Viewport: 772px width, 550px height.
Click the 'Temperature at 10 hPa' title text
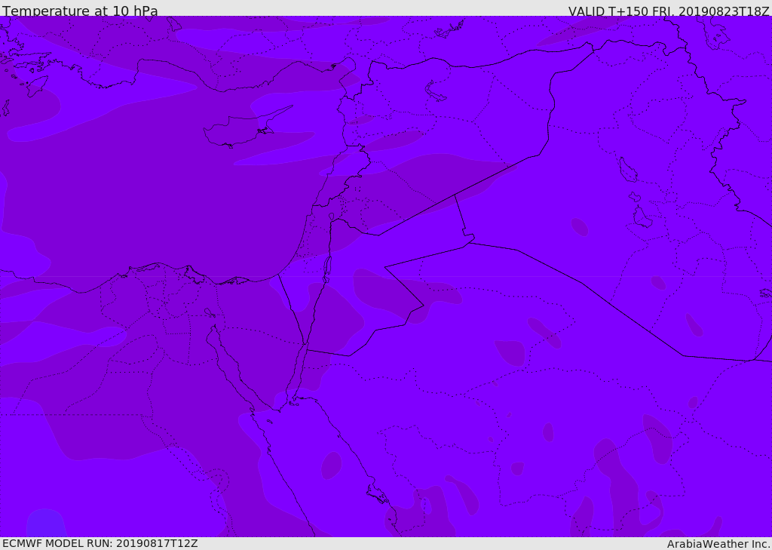coord(80,11)
